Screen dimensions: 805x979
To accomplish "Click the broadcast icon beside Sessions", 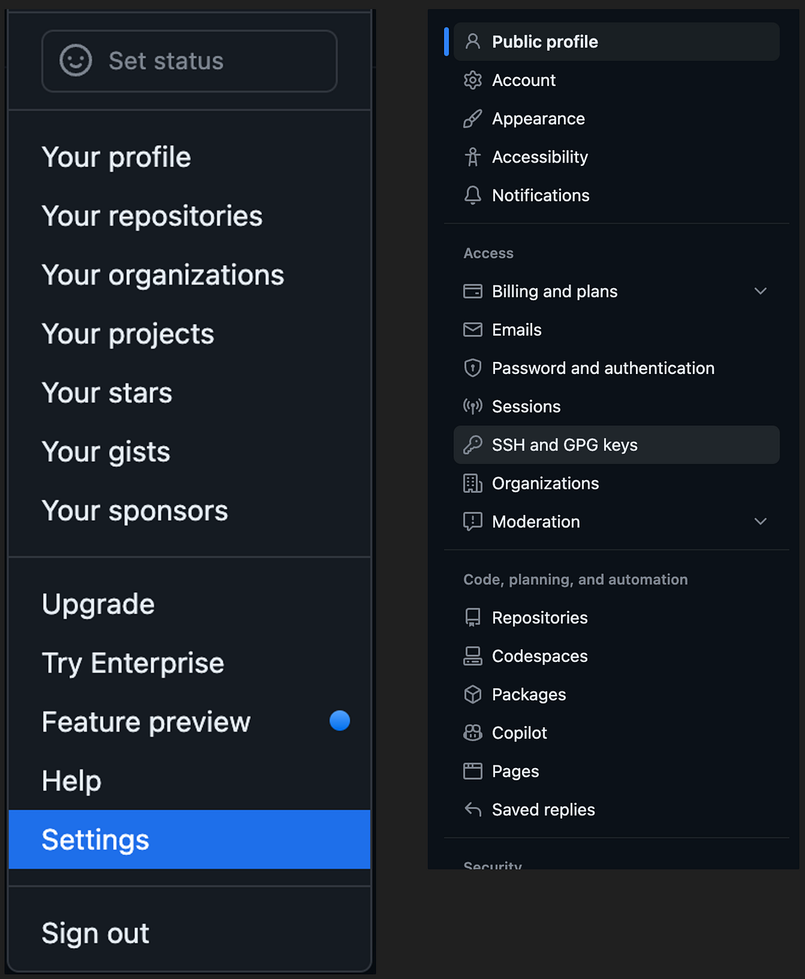I will tap(473, 406).
